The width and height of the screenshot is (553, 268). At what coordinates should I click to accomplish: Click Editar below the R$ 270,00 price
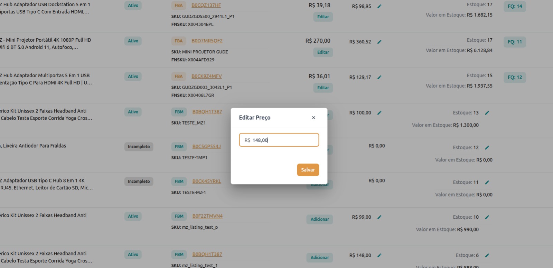pyautogui.click(x=323, y=52)
